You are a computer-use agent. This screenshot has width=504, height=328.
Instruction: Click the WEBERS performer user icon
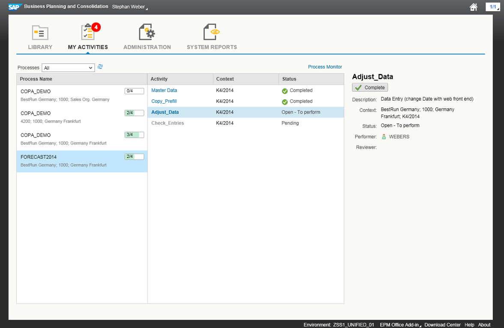tap(384, 137)
